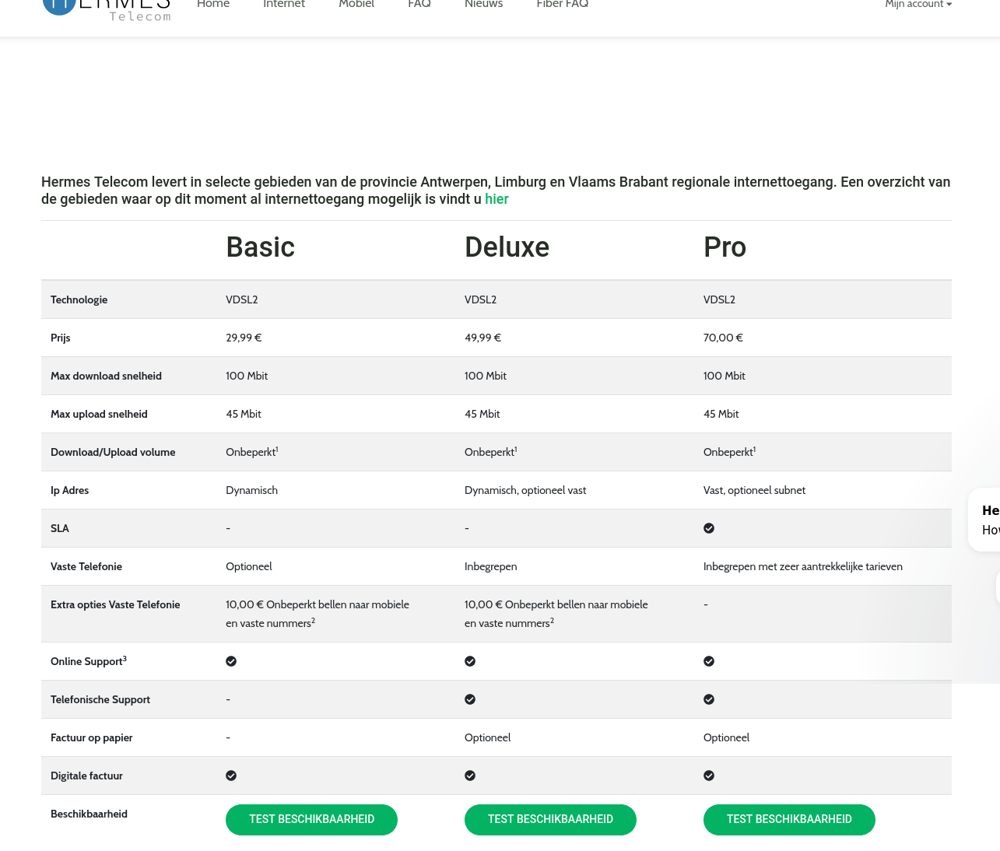
Task: Click the Online Support row label
Action: [x=89, y=661]
